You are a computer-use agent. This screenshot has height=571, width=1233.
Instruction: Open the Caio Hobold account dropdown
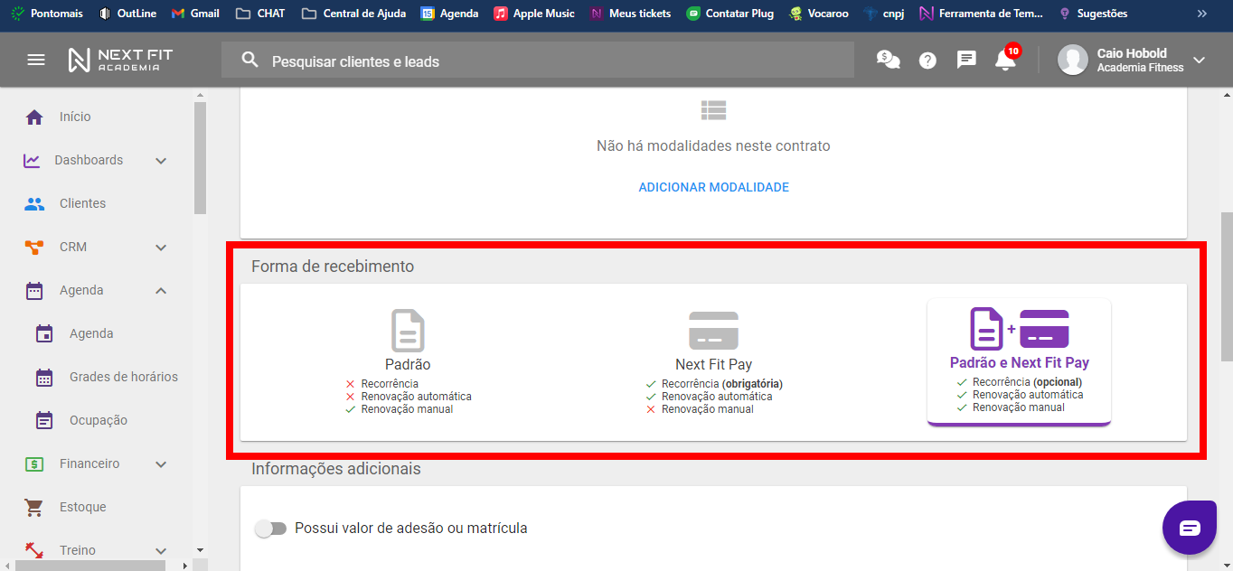(1200, 61)
